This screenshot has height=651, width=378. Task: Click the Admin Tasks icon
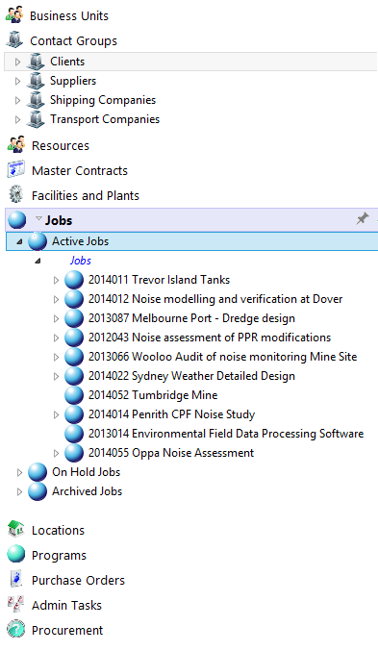click(x=16, y=604)
